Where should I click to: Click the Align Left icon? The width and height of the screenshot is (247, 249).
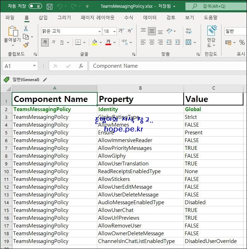point(143,42)
